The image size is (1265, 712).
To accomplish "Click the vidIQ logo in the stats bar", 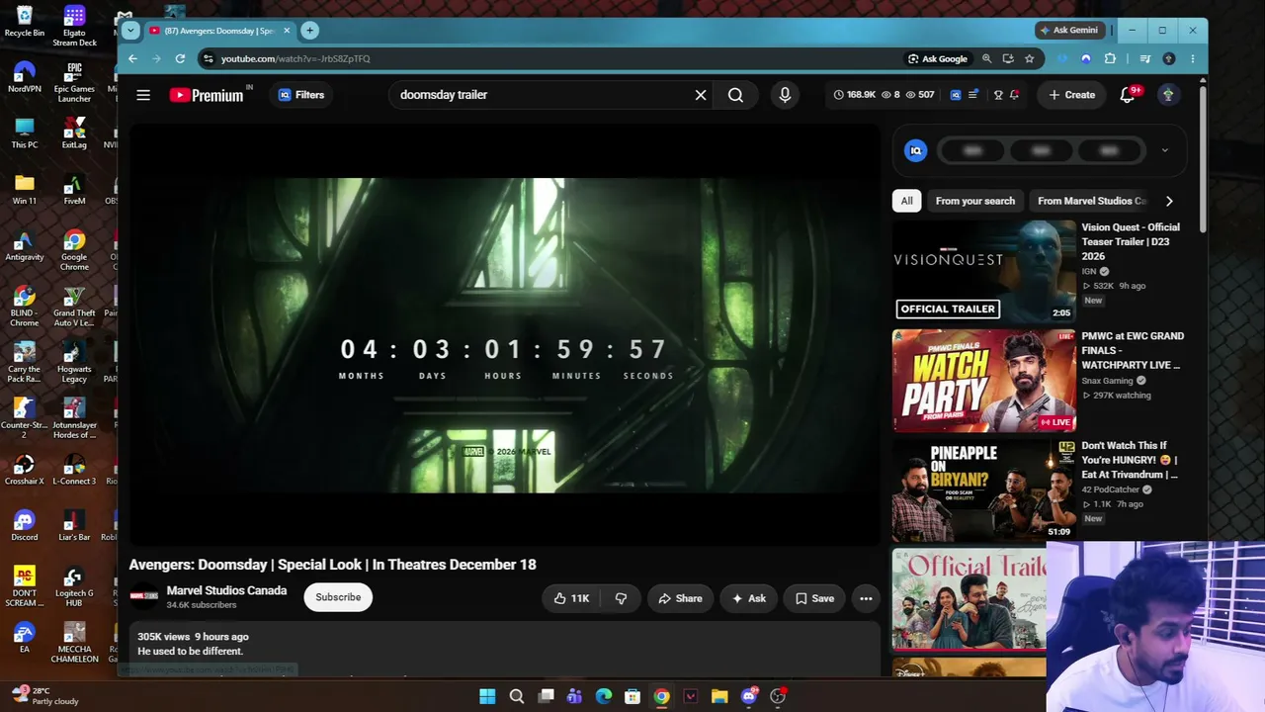I will 956,95.
